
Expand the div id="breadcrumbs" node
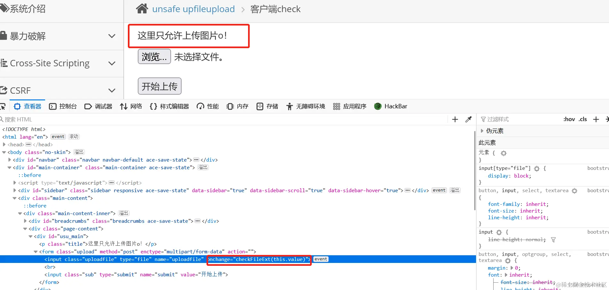tap(25, 221)
